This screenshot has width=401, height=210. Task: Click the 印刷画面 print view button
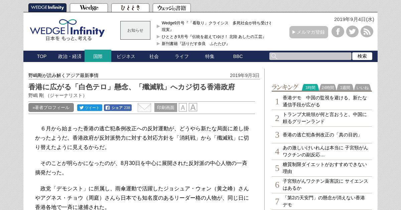coord(166,108)
